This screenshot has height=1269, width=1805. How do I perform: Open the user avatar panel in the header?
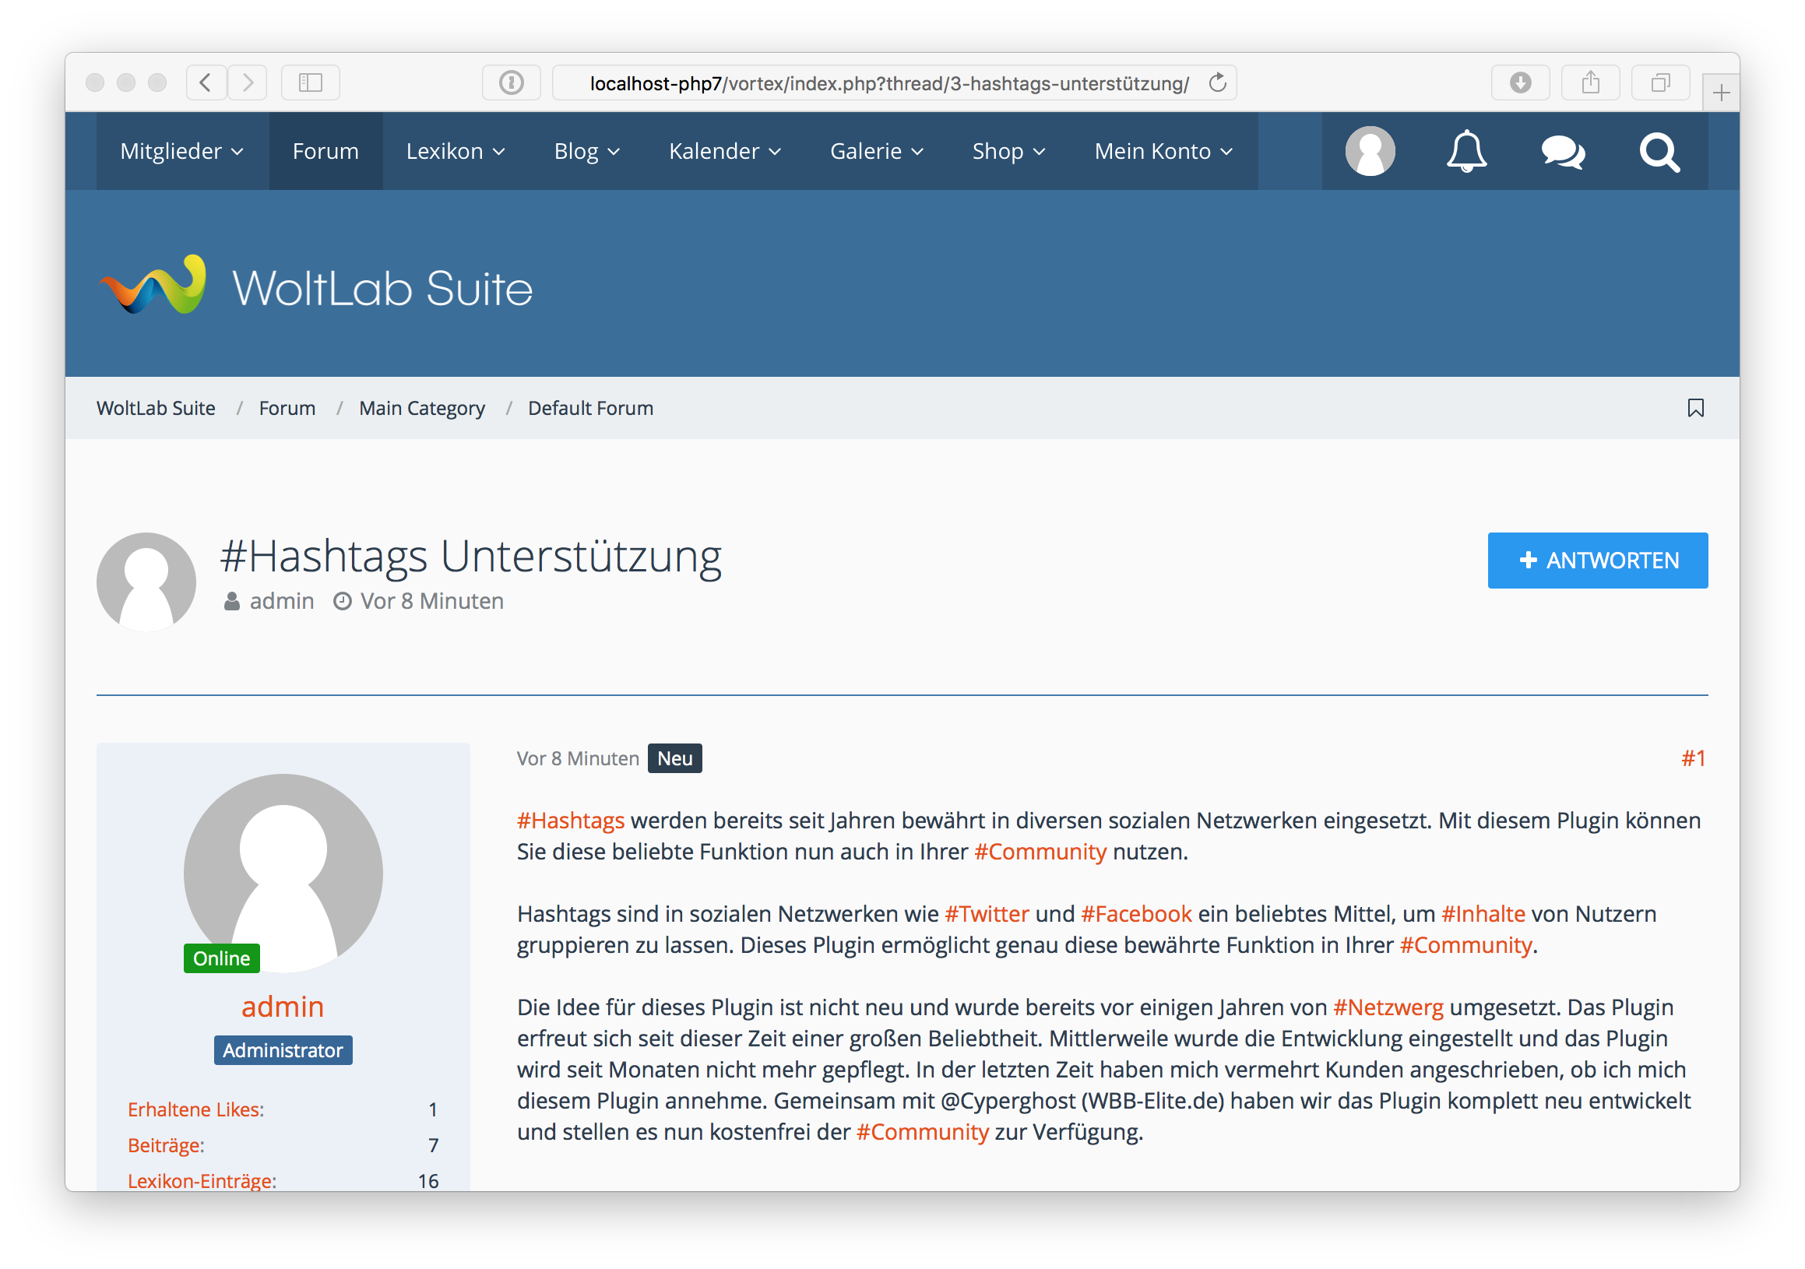pos(1370,151)
